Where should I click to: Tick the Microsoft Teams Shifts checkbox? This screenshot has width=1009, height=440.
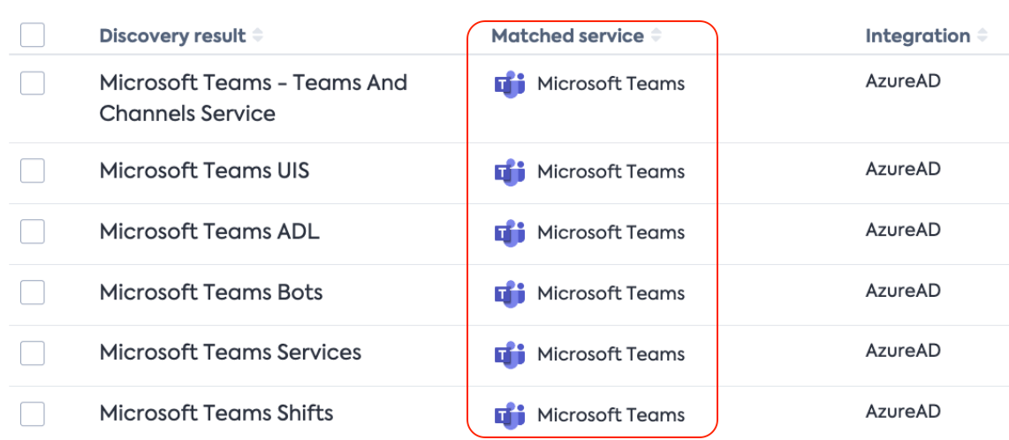[x=32, y=413]
